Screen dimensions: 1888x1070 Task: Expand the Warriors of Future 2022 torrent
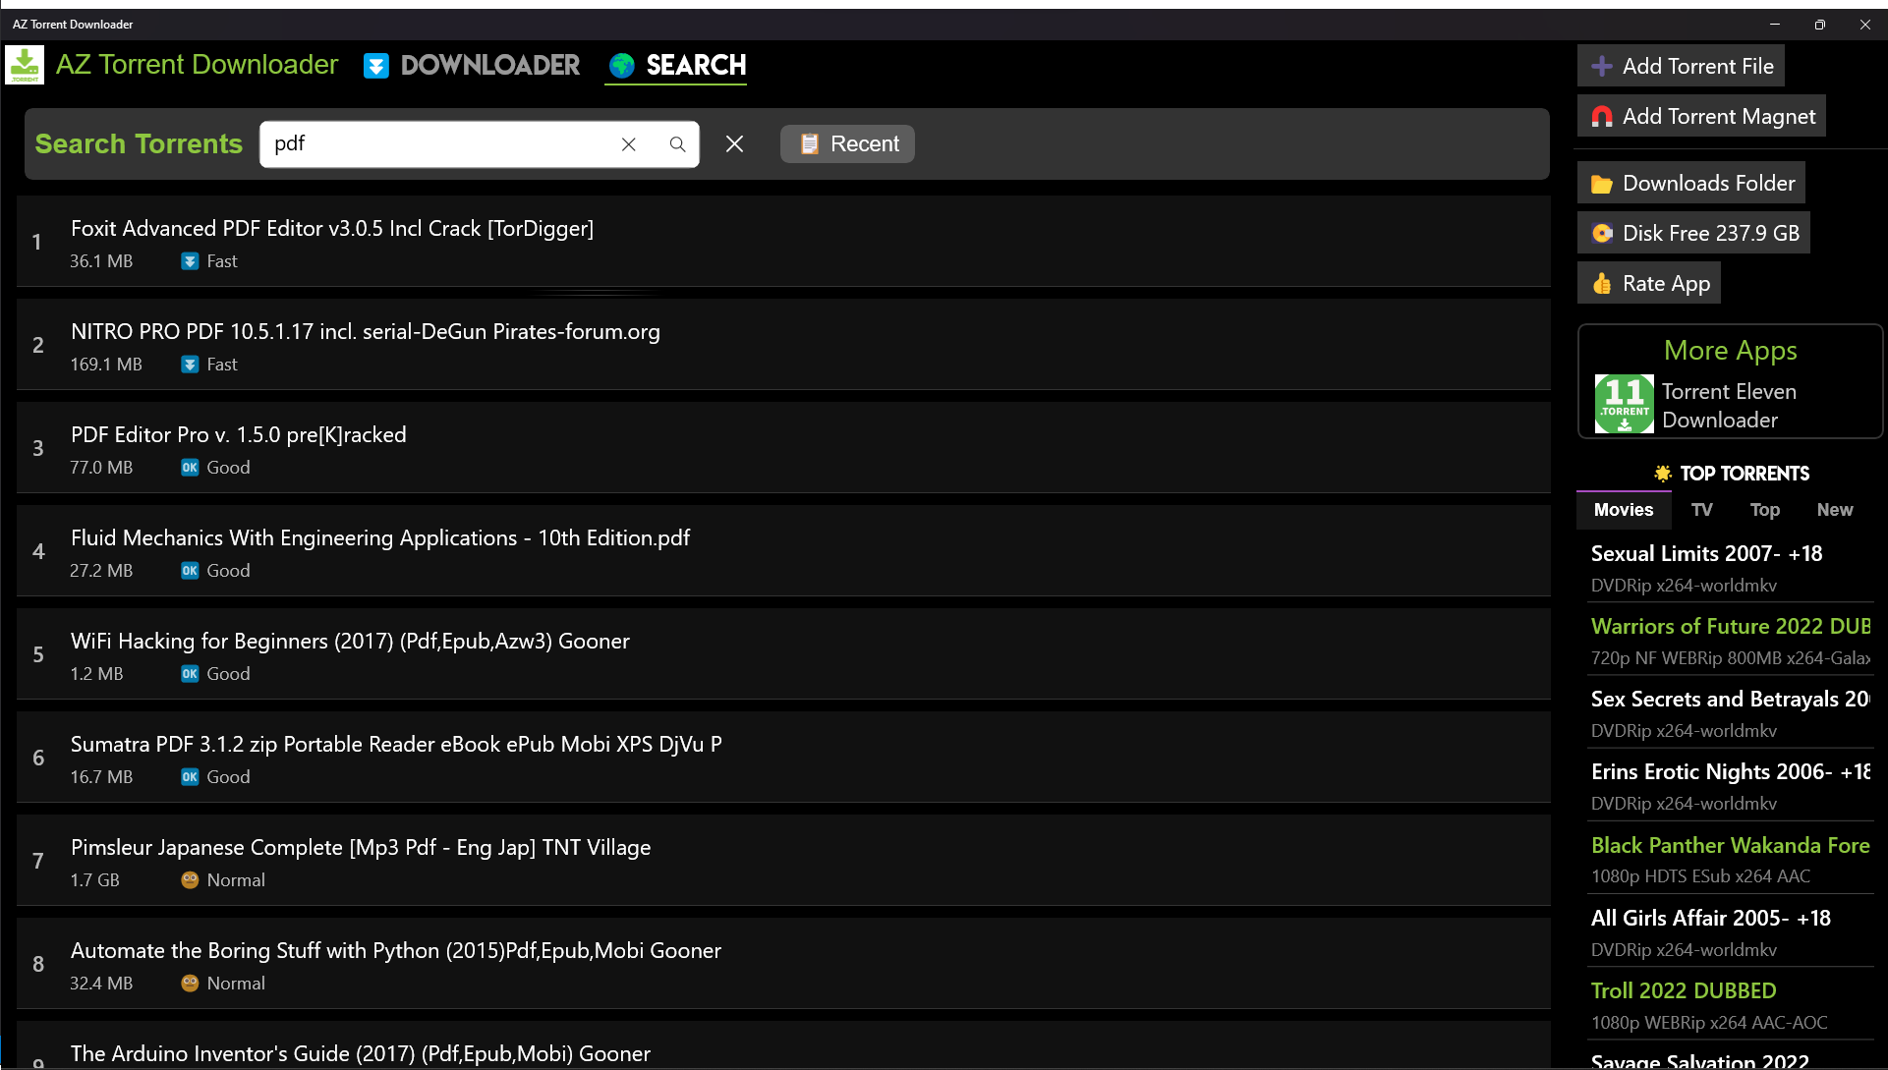[x=1729, y=627]
